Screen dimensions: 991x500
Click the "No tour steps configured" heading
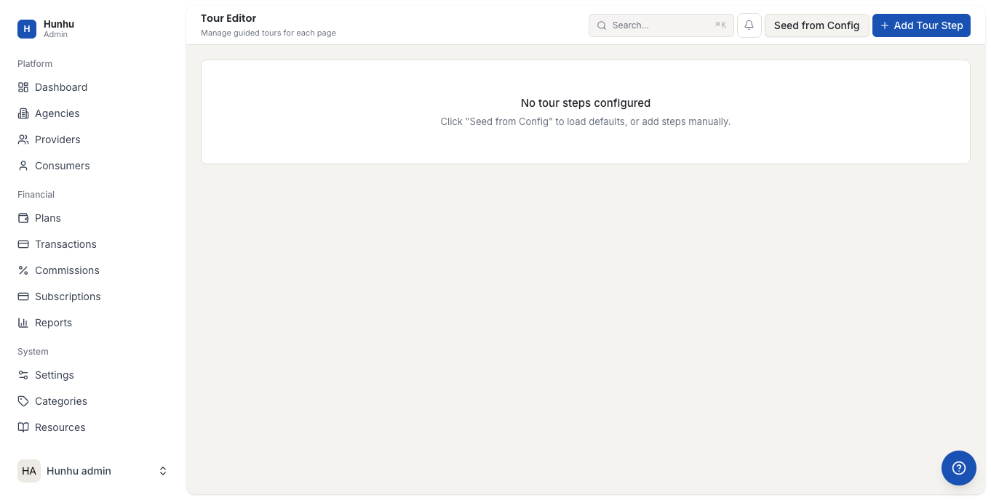pyautogui.click(x=586, y=103)
